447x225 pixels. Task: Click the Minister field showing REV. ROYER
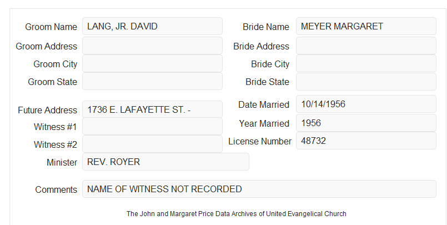(165, 162)
